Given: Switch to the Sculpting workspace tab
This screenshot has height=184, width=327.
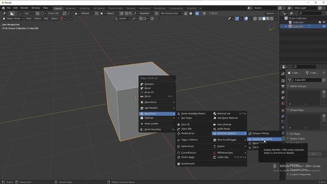Looking at the screenshot, I should tap(84, 8).
